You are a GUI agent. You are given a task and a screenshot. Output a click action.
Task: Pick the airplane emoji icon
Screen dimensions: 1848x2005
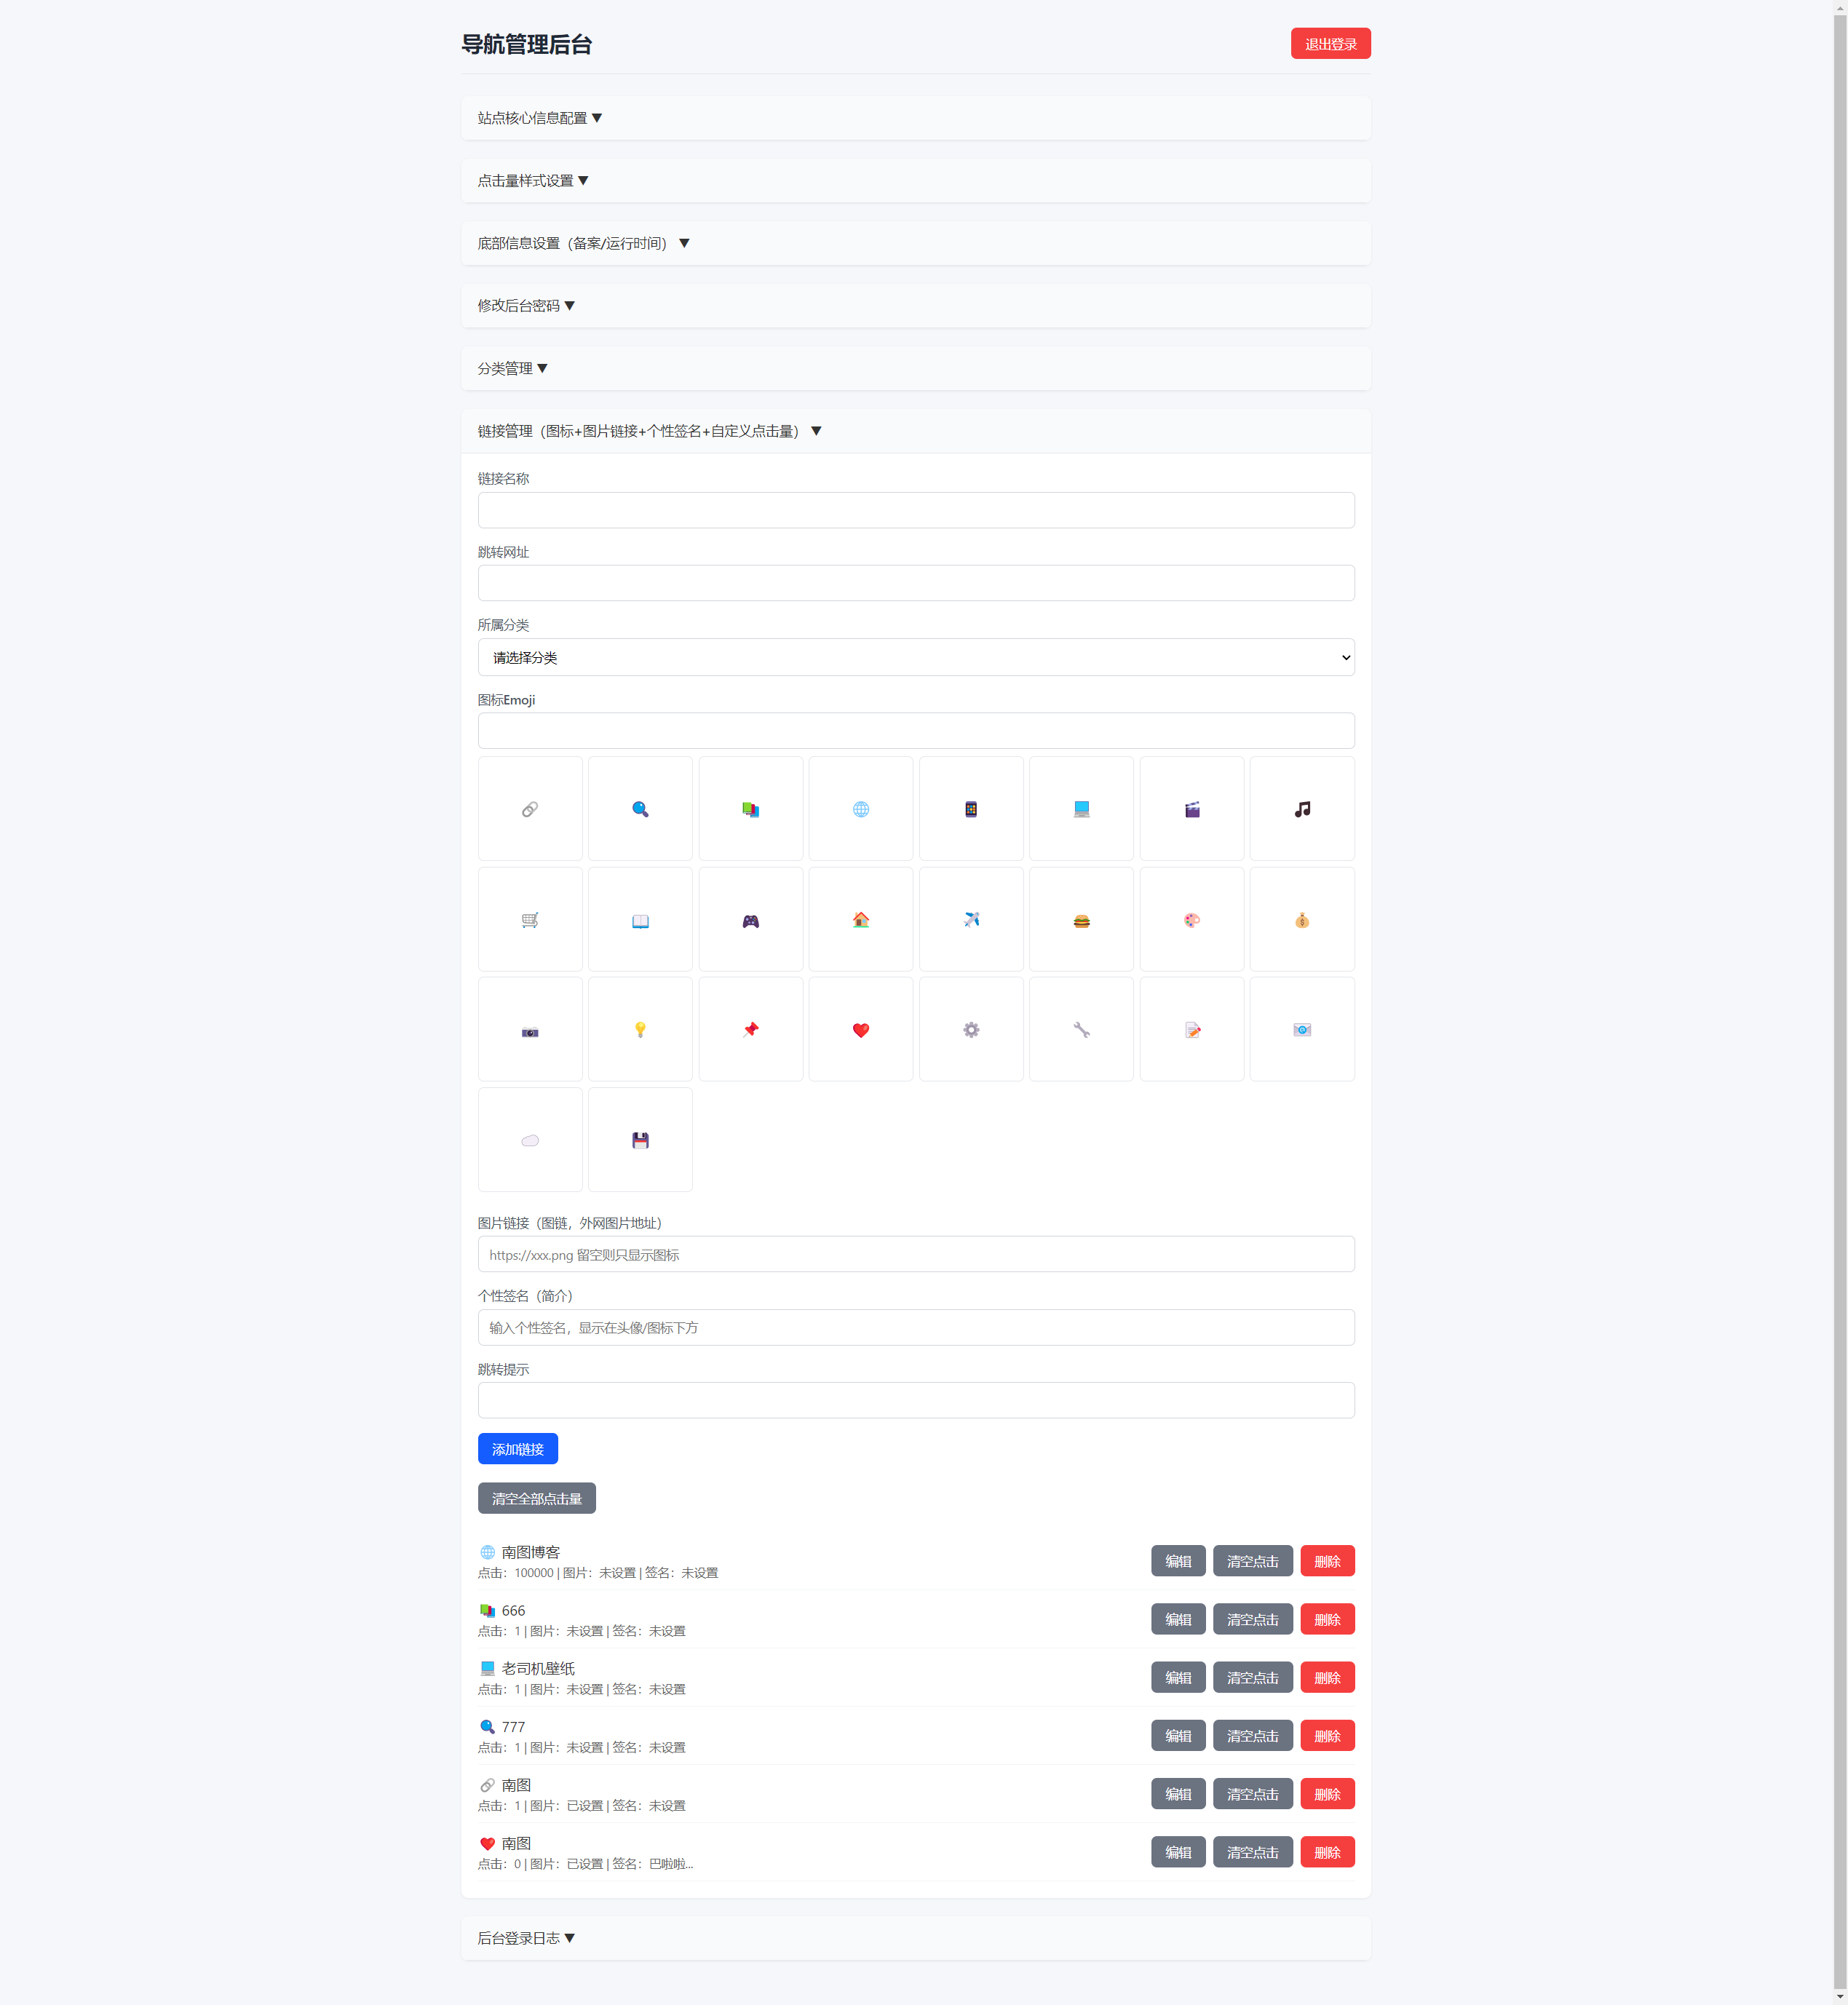971,920
